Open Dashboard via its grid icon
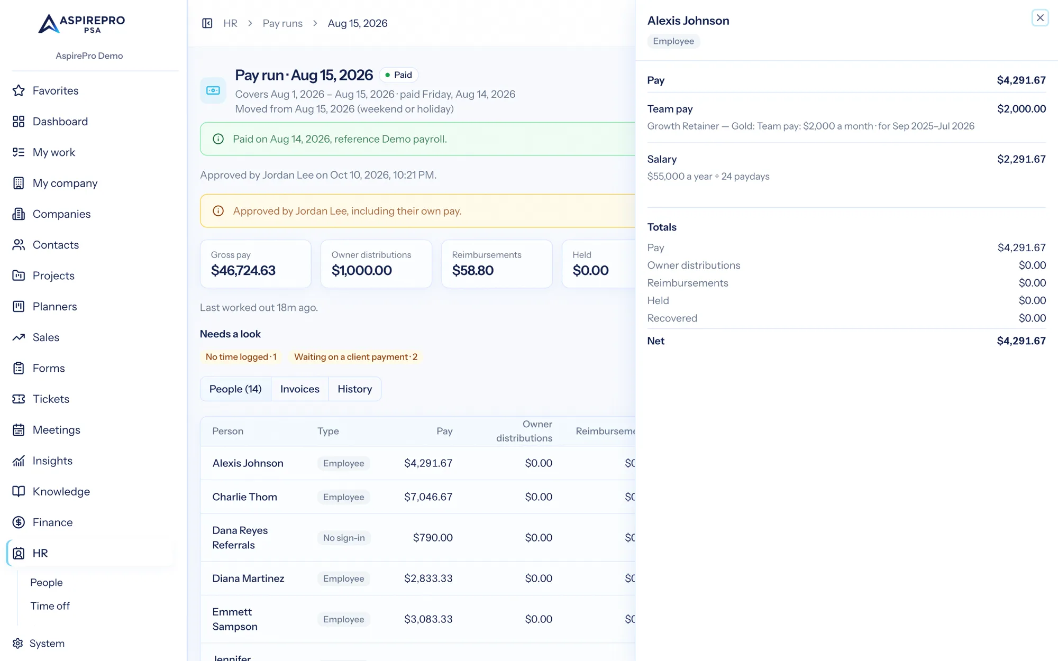 point(19,122)
